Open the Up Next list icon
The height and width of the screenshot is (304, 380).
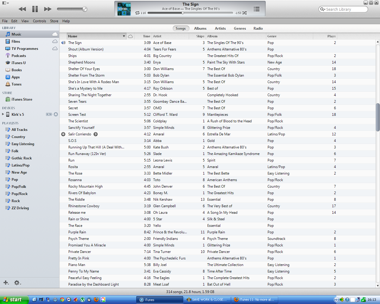pos(257,9)
